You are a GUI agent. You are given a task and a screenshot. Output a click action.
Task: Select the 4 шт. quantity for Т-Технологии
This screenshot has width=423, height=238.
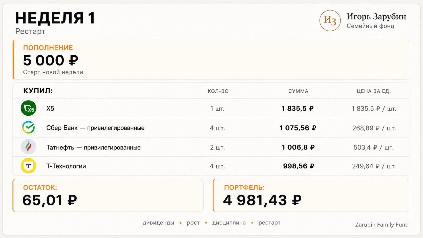click(x=217, y=166)
